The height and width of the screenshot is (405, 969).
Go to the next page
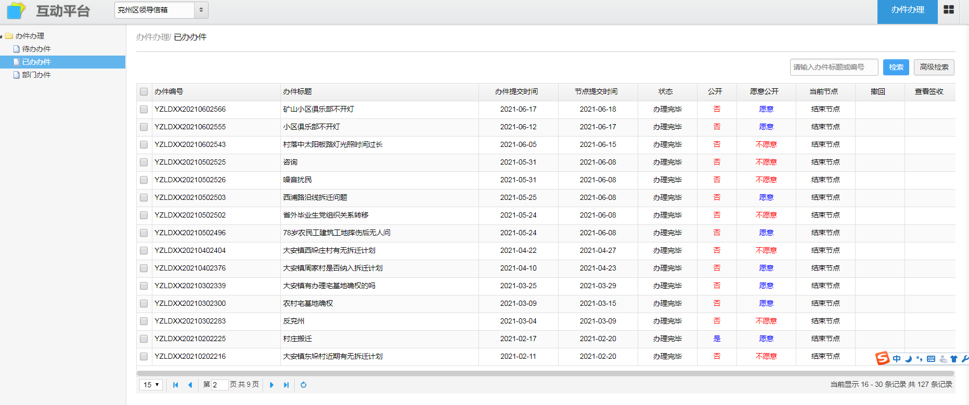point(272,385)
